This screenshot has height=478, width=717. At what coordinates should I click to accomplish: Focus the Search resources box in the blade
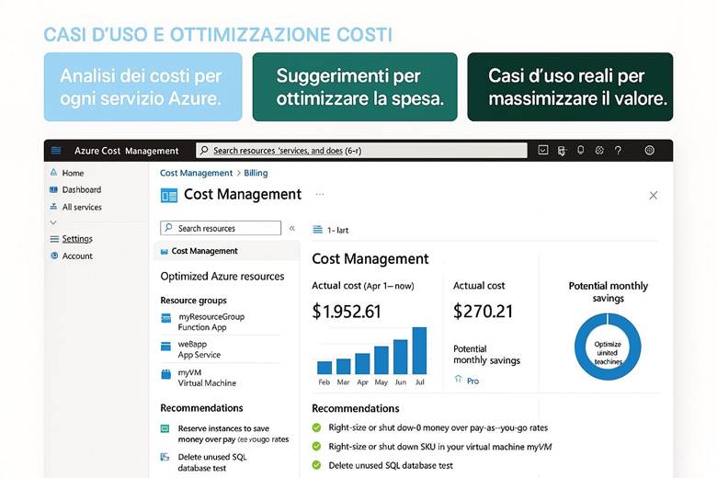point(221,228)
